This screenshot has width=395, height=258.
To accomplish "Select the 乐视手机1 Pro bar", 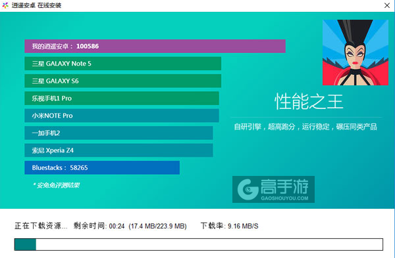I will tap(122, 98).
